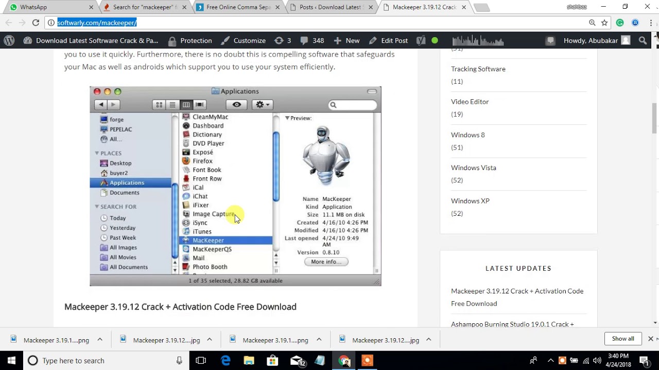Image resolution: width=659 pixels, height=370 pixels.
Task: Click the page vertical scrollbar thumb
Action: tap(655, 117)
